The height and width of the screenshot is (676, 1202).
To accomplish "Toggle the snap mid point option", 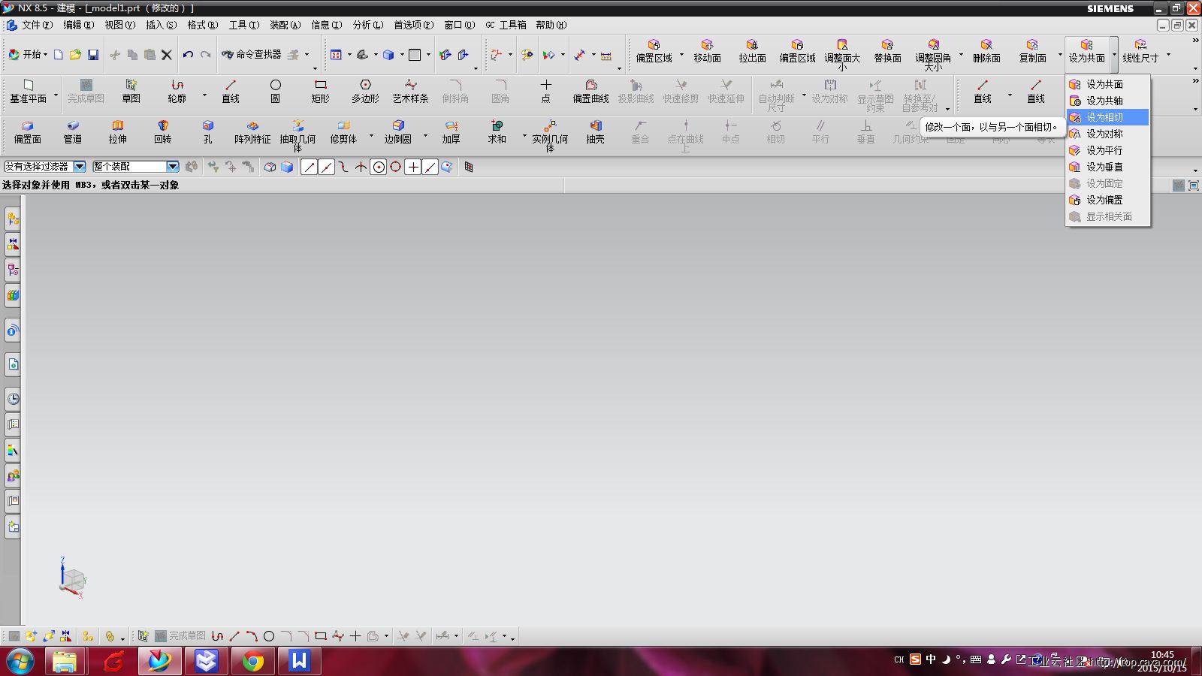I will click(x=326, y=167).
